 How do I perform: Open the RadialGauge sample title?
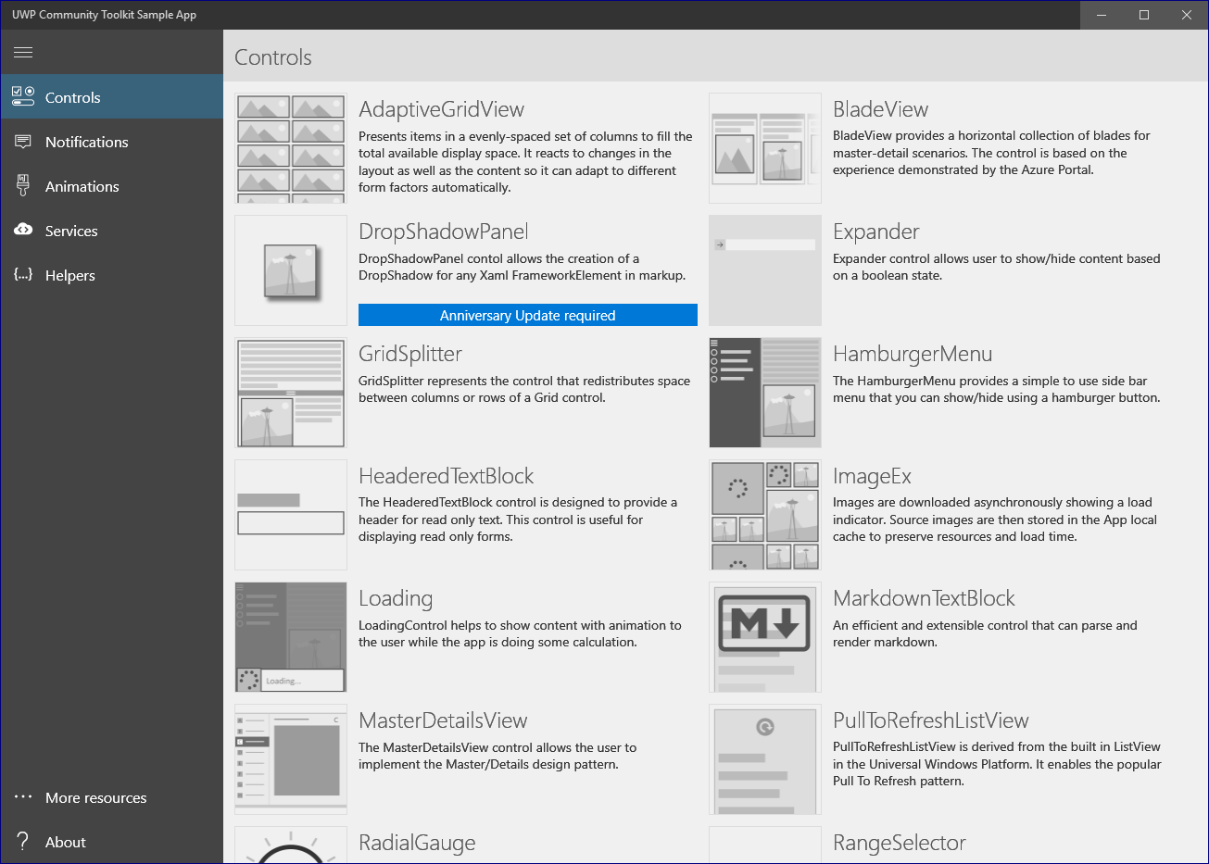coord(417,843)
